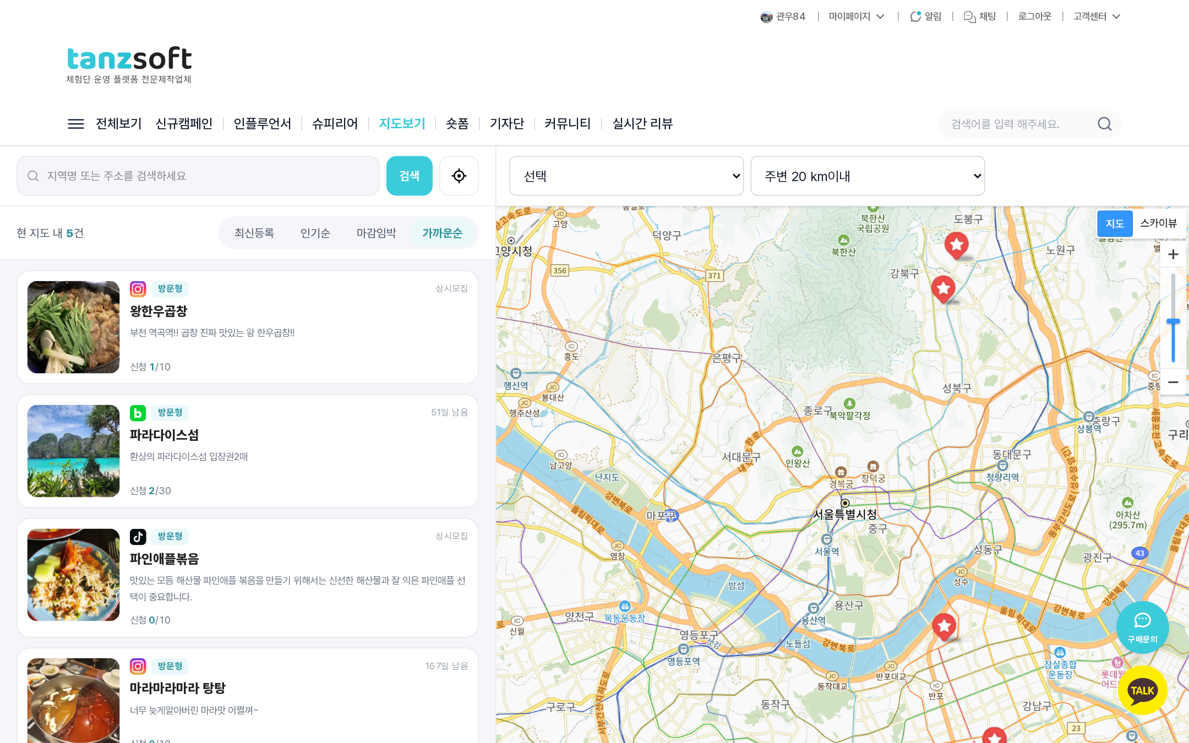Click TikTok icon on 파인애플볶음 card
1189x743 pixels.
[138, 537]
